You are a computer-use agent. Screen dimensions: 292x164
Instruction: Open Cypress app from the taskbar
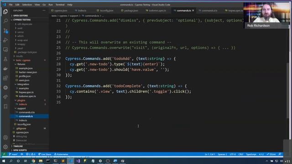(x=123, y=161)
